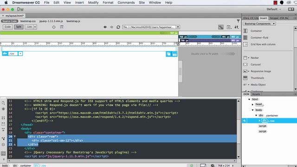
Task: Open the File Management up-down arrows icon
Action: pos(236,27)
